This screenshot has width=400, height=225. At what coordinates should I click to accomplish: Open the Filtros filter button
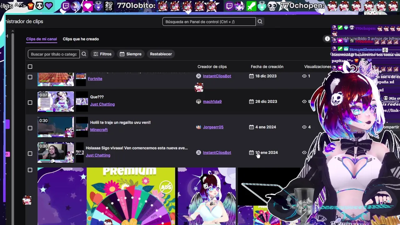102,54
